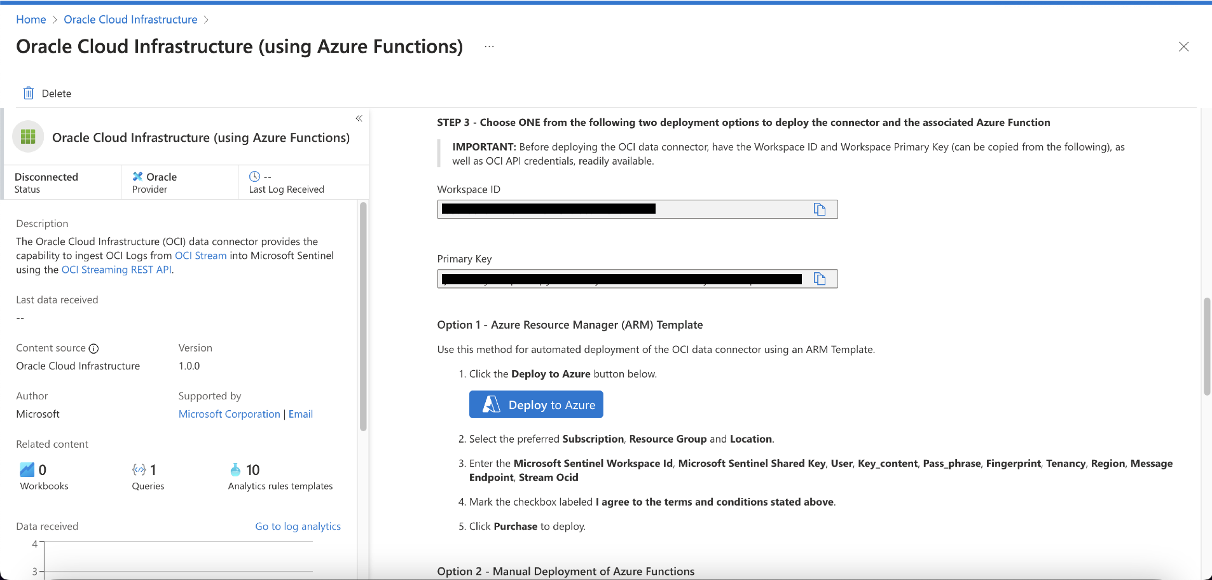The image size is (1212, 580).
Task: Click the Oracle provider icon
Action: point(137,176)
